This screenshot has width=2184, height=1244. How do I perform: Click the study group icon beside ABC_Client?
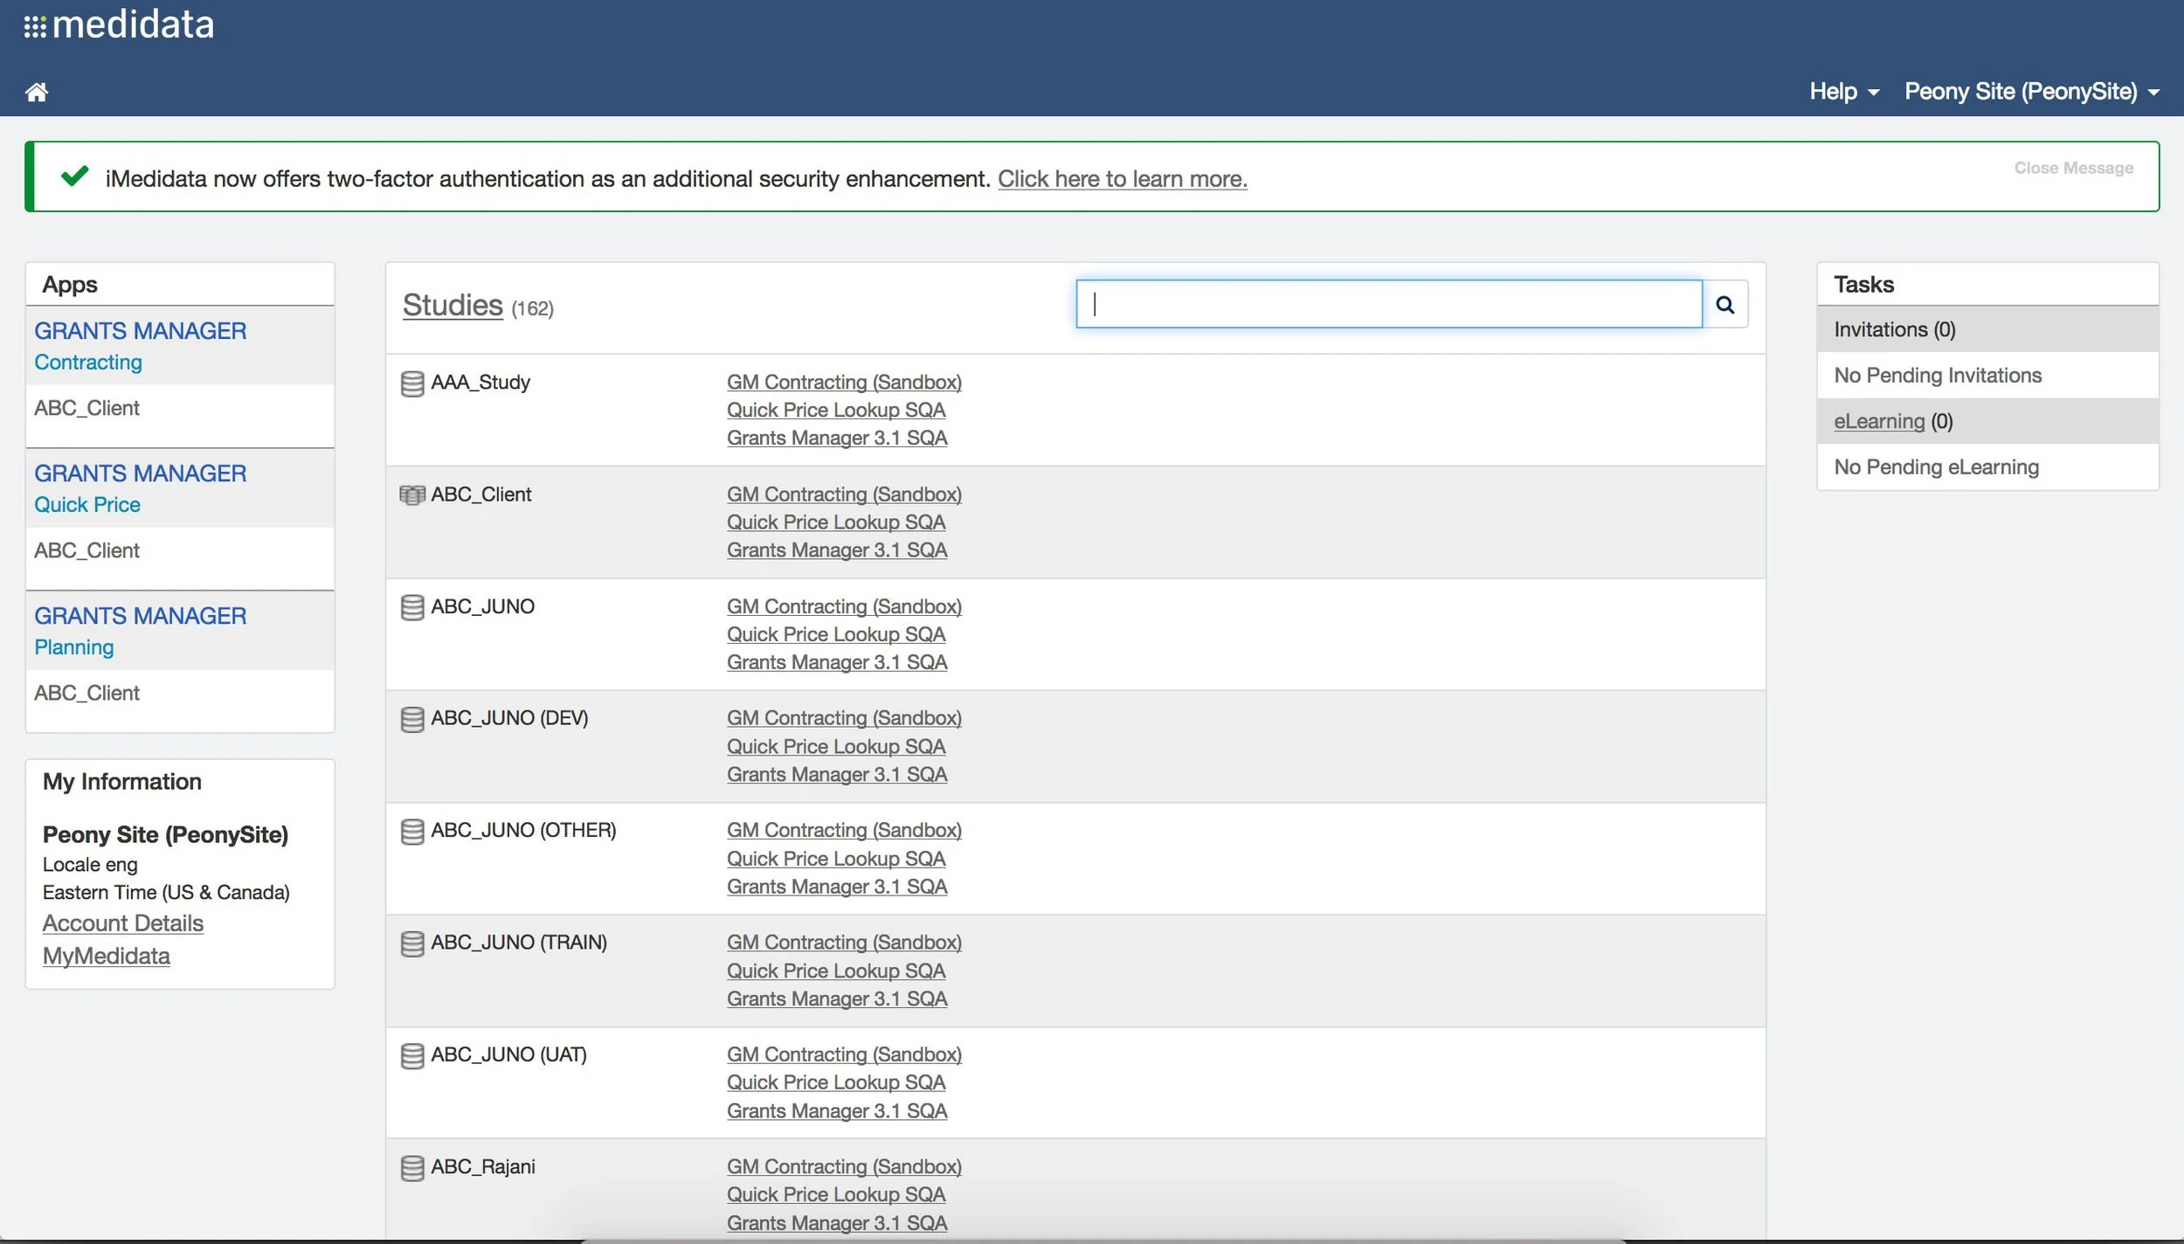click(411, 495)
